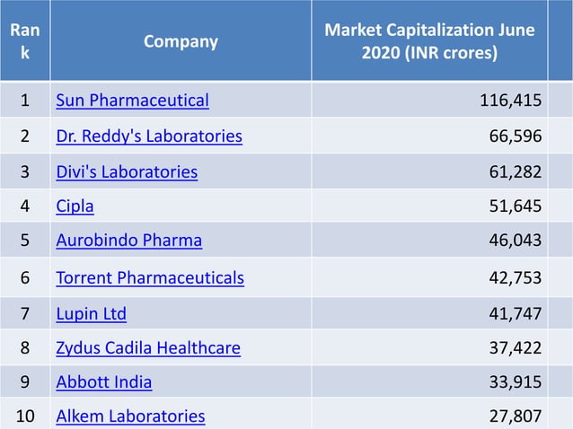
Task: Open Zydus Cadila Healthcare link
Action: click(x=148, y=347)
